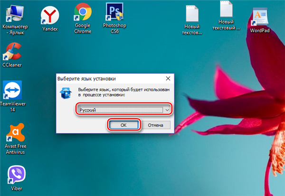Click the installer box icon in dialog

[x=66, y=93]
